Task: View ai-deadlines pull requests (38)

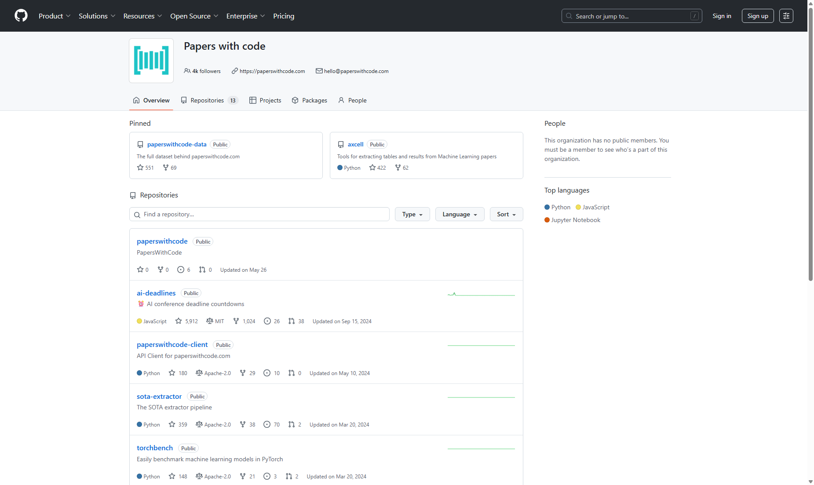Action: click(x=296, y=321)
